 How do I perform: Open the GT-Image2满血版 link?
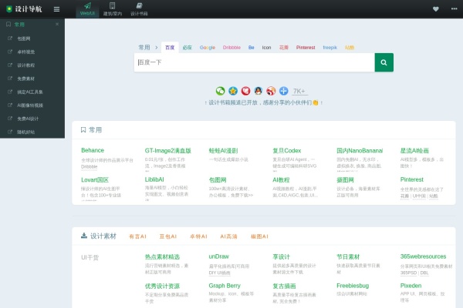pyautogui.click(x=168, y=151)
